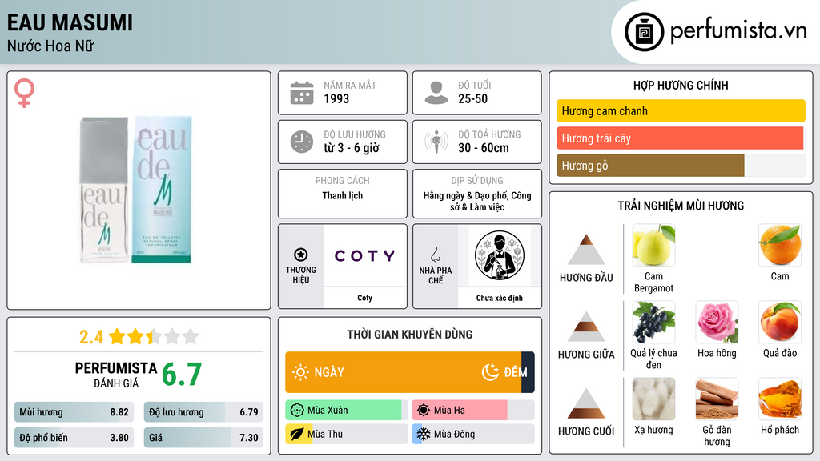
Task: Click the Coty brand name link
Action: click(365, 298)
